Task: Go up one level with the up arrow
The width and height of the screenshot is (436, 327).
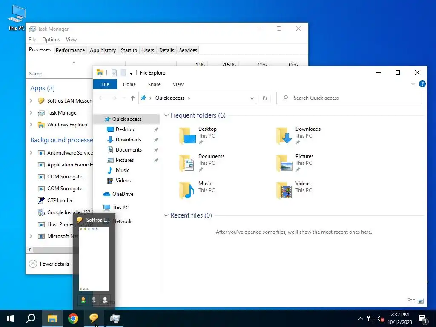Action: coord(133,98)
